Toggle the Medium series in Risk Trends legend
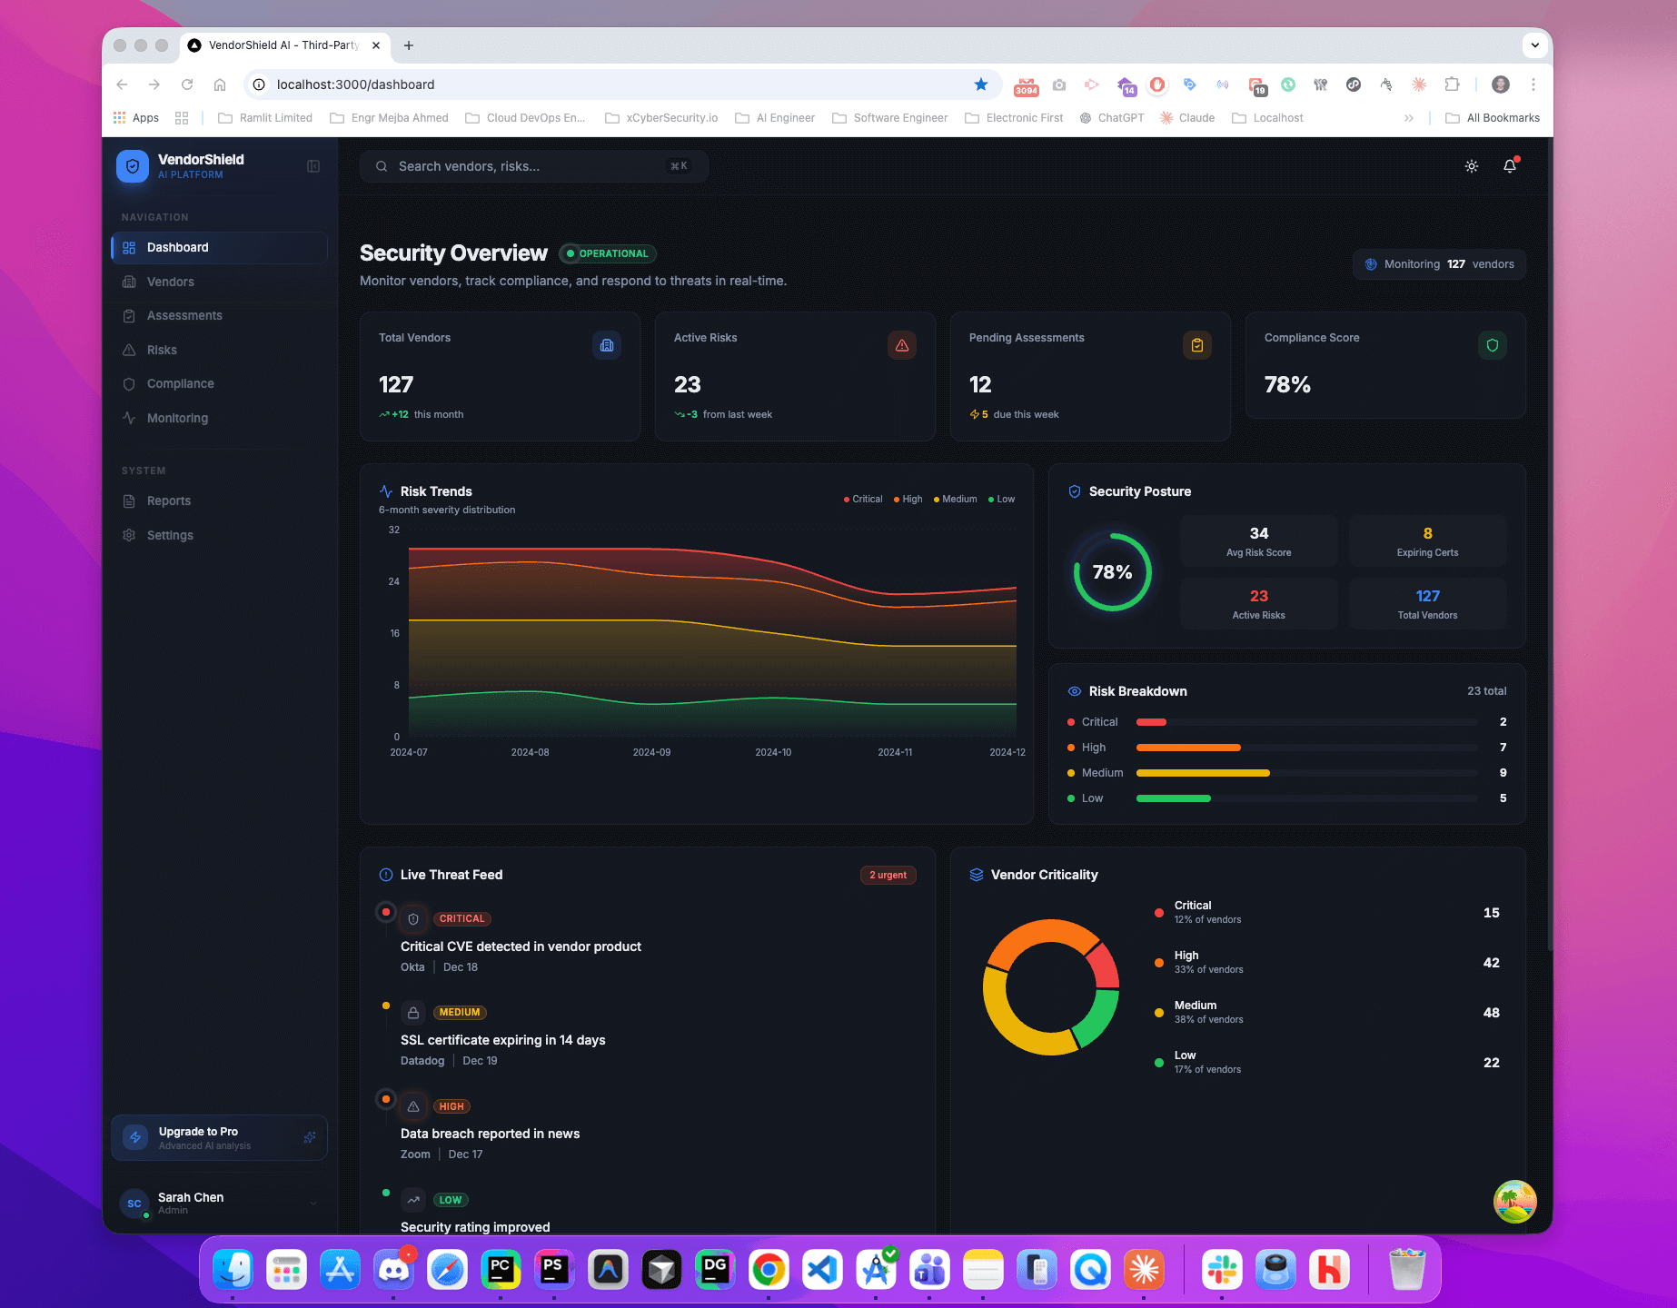The width and height of the screenshot is (1677, 1308). [x=955, y=499]
